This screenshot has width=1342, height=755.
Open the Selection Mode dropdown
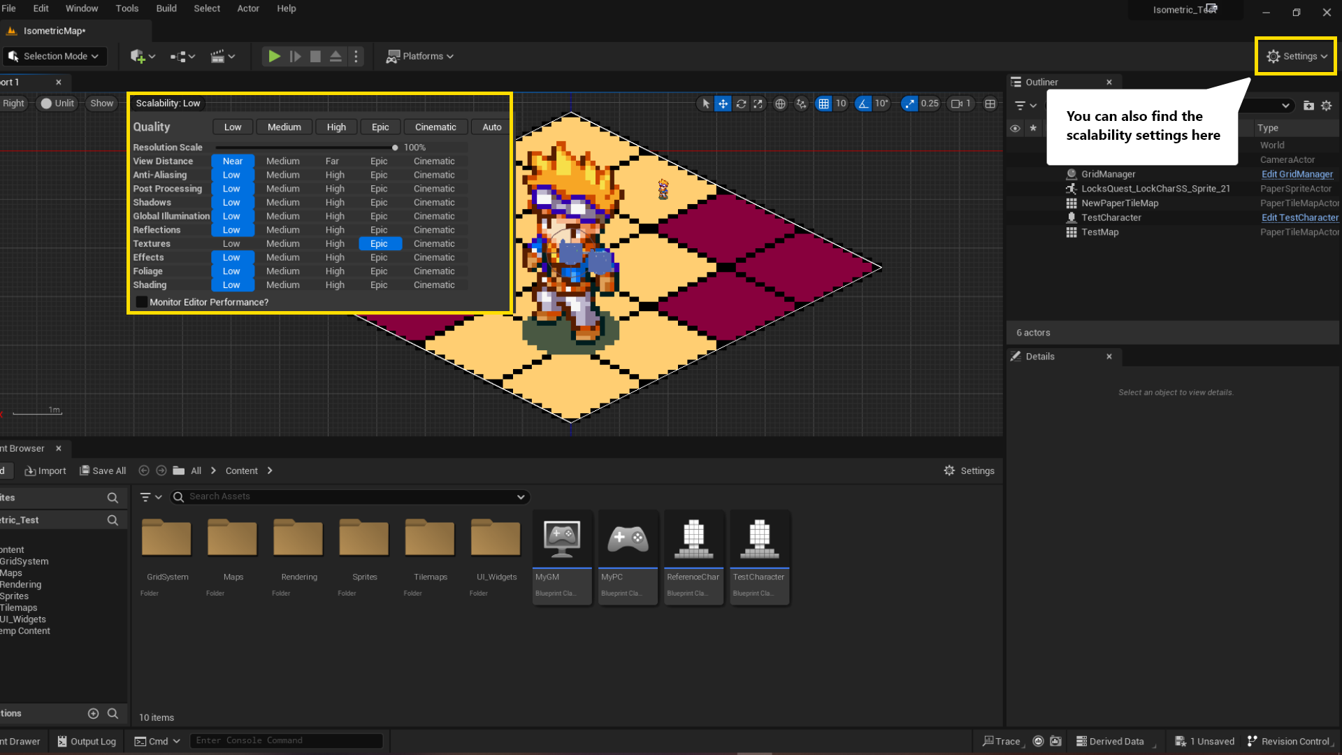55,56
